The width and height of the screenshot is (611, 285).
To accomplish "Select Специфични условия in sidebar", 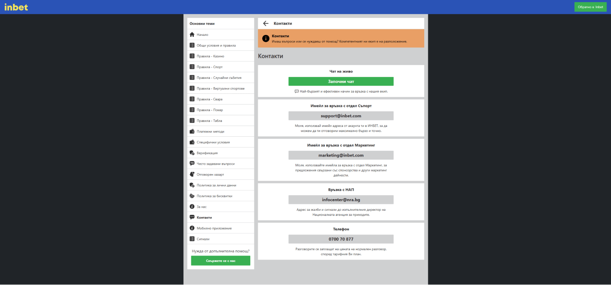I will click(221, 142).
